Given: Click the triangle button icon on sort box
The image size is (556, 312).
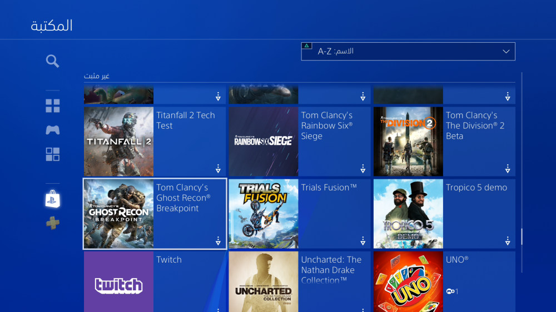Looking at the screenshot, I should click(x=307, y=46).
